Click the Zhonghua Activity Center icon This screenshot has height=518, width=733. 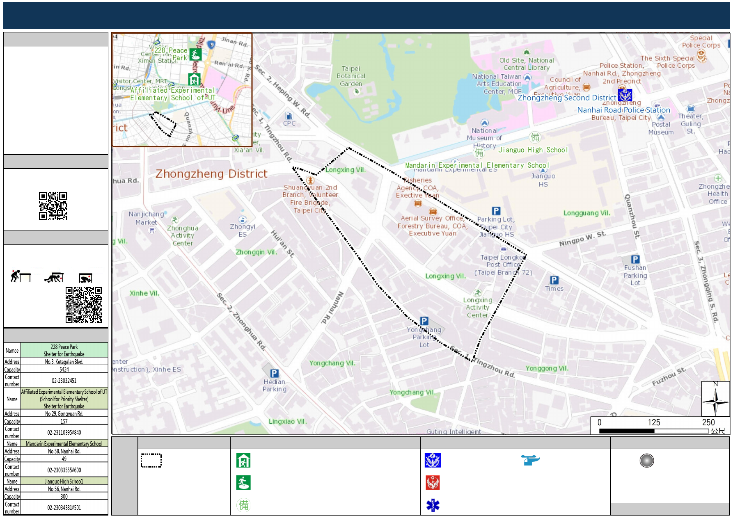(175, 220)
